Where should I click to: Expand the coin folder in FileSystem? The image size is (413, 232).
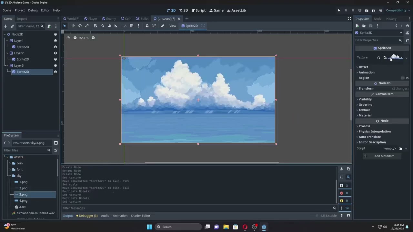(10, 163)
